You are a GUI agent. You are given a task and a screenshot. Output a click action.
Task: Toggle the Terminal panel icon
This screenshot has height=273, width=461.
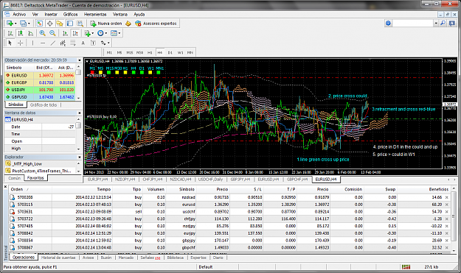(x=69, y=23)
